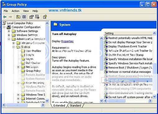Viewport: 158px width, 114px height.
Task: Click the Logon folder icon
Action: (x=23, y=59)
